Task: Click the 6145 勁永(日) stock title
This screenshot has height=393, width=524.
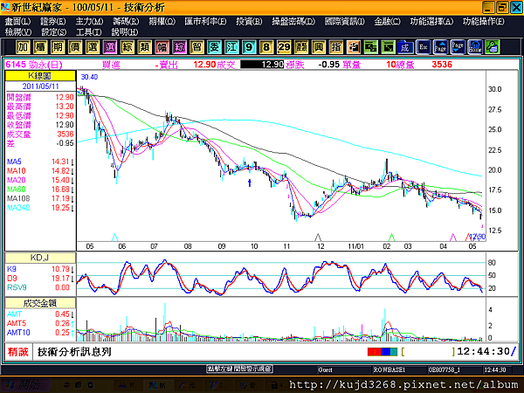Action: coord(34,65)
